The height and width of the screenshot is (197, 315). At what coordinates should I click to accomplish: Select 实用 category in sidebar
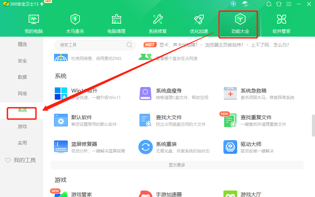point(22,143)
